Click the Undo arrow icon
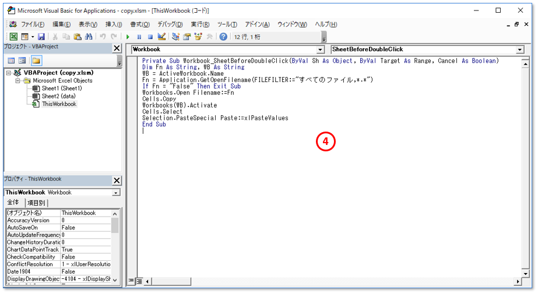 [103, 37]
